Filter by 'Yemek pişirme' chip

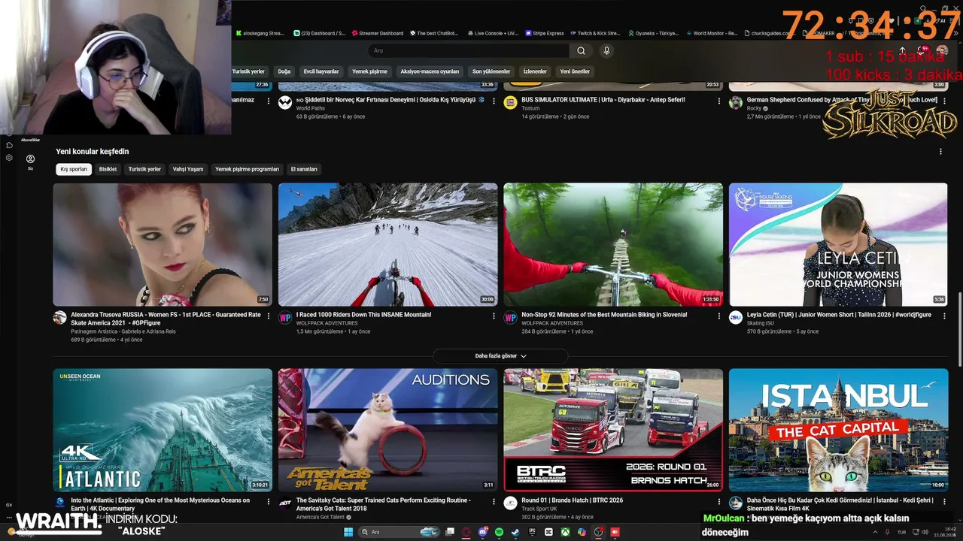369,71
